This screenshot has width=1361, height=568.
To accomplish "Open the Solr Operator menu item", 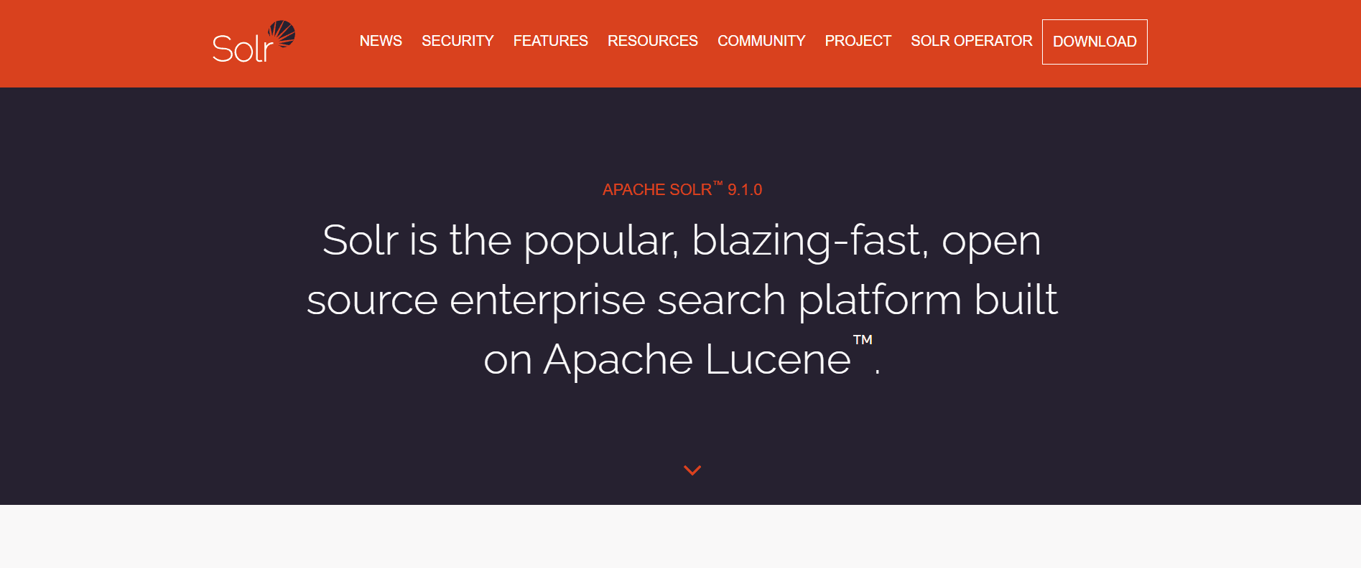I will coord(971,41).
